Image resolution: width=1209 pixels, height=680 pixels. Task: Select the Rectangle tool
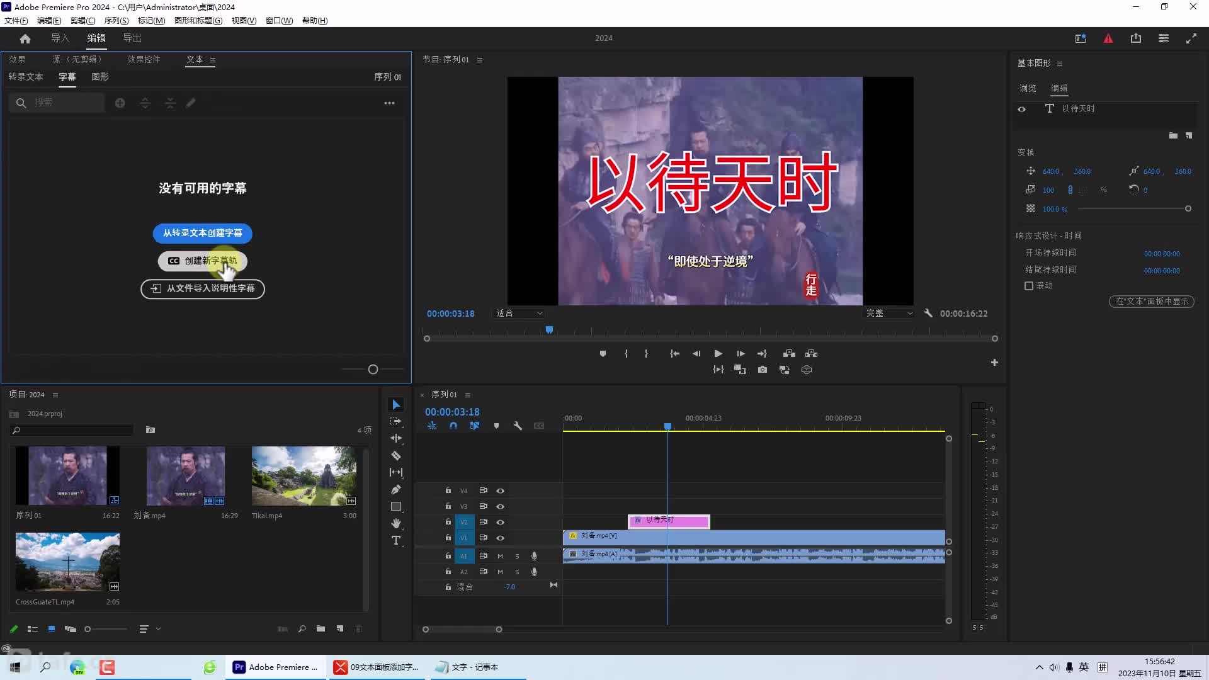396,506
